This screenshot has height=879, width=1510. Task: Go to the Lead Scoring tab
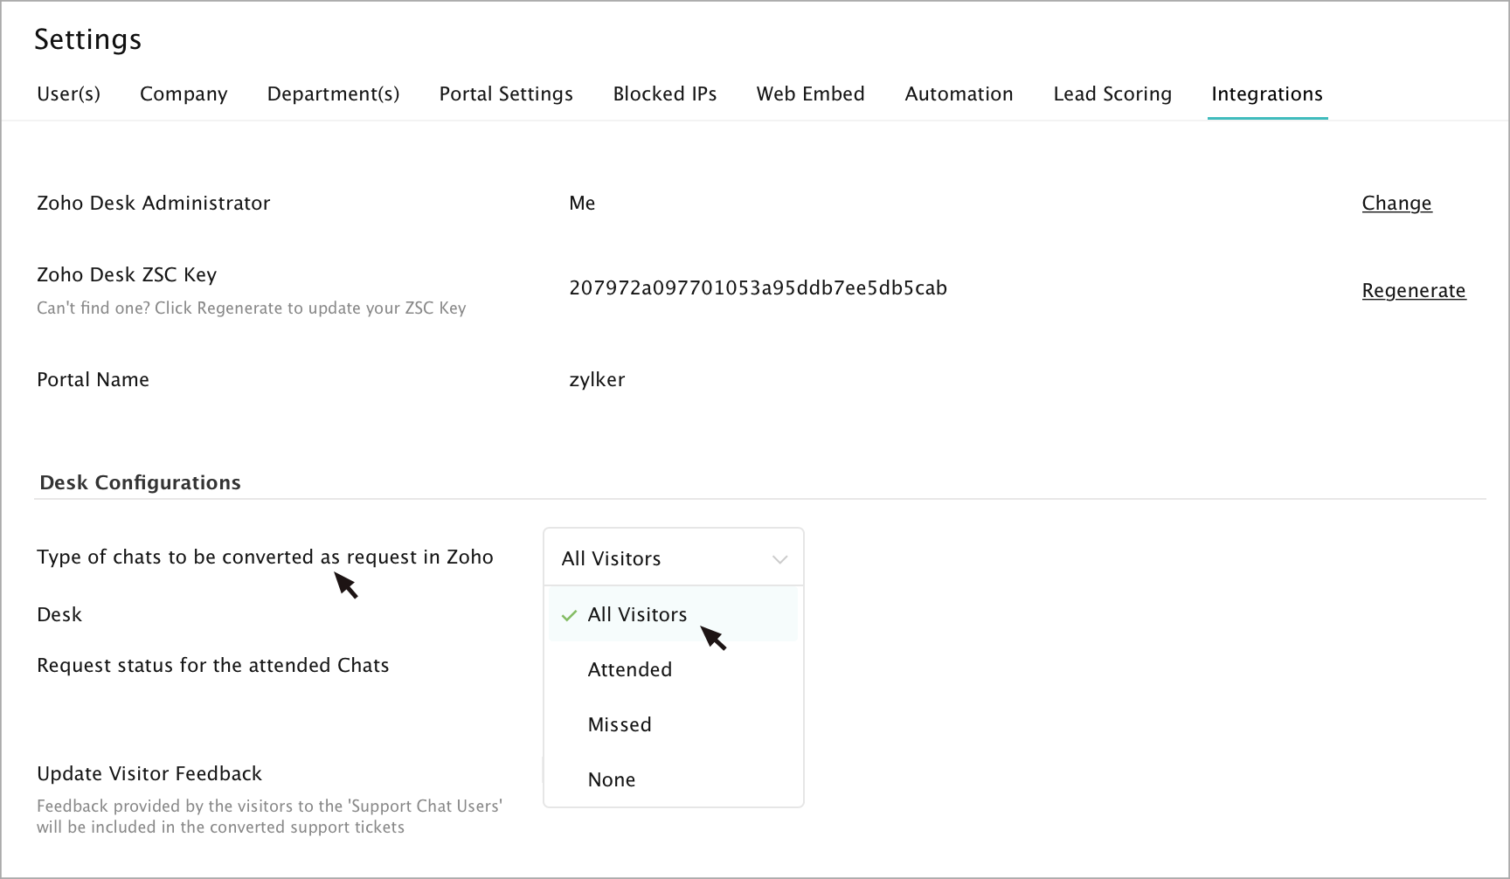[1112, 94]
